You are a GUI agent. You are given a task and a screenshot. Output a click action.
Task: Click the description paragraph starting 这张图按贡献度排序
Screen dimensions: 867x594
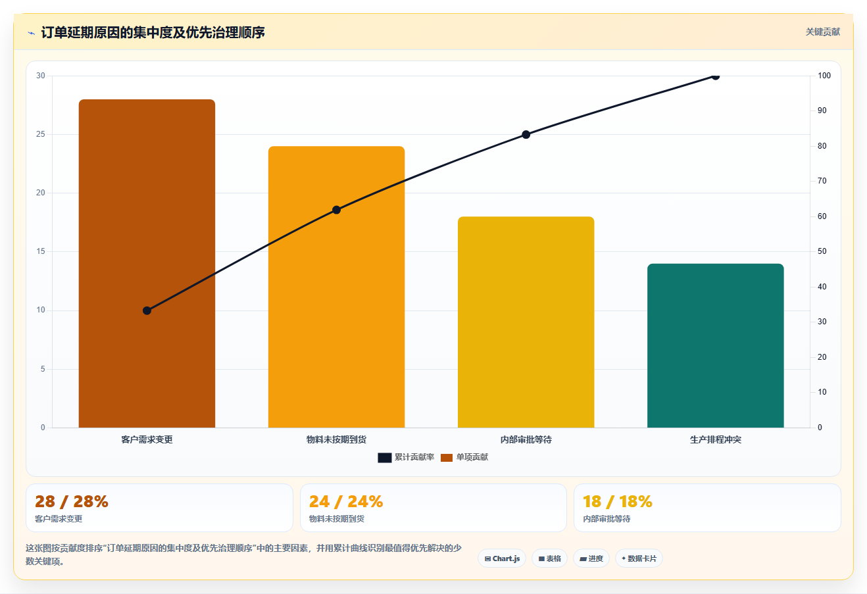point(243,555)
